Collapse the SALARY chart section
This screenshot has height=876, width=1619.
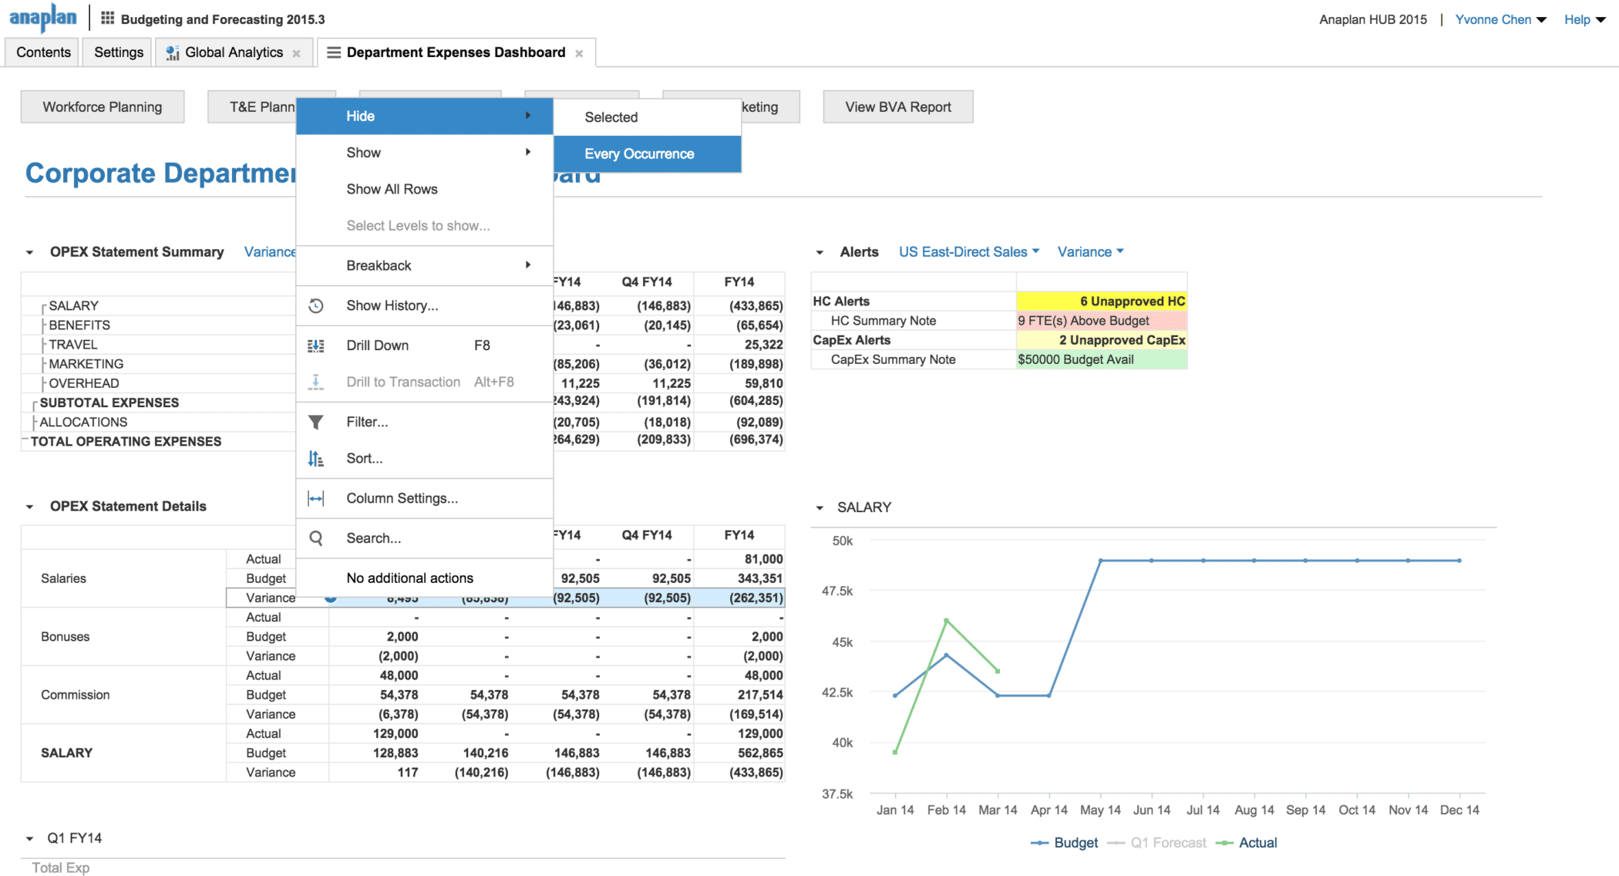[x=820, y=507]
